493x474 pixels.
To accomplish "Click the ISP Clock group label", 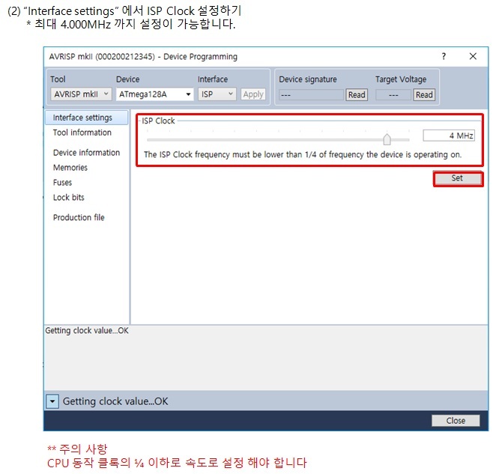I will [158, 121].
